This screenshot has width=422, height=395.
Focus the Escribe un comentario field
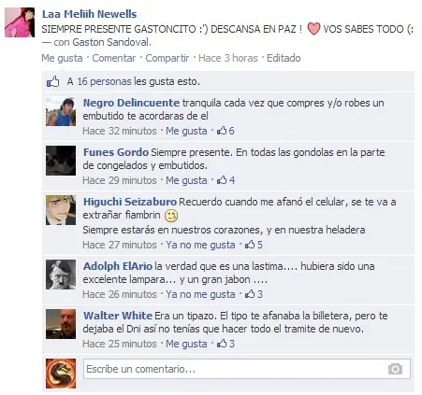[247, 369]
